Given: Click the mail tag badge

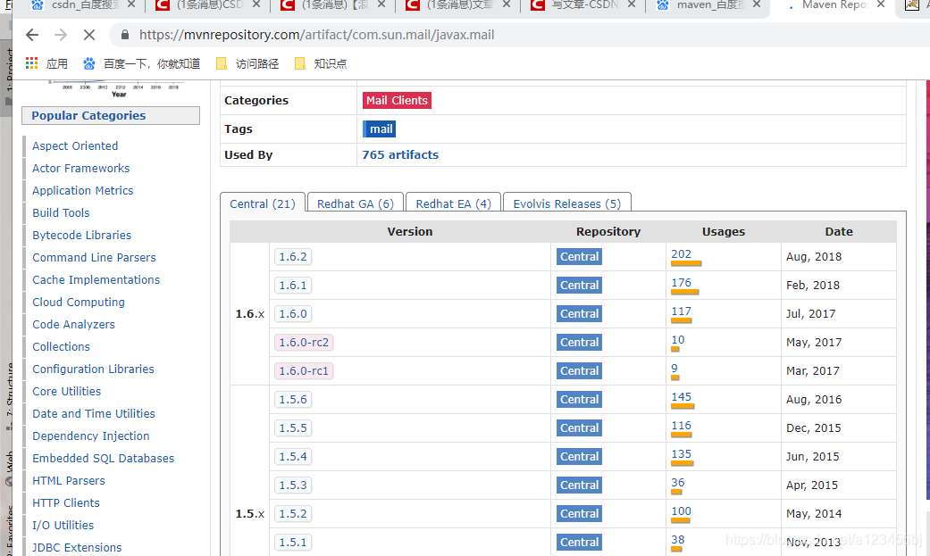Looking at the screenshot, I should click(x=379, y=129).
